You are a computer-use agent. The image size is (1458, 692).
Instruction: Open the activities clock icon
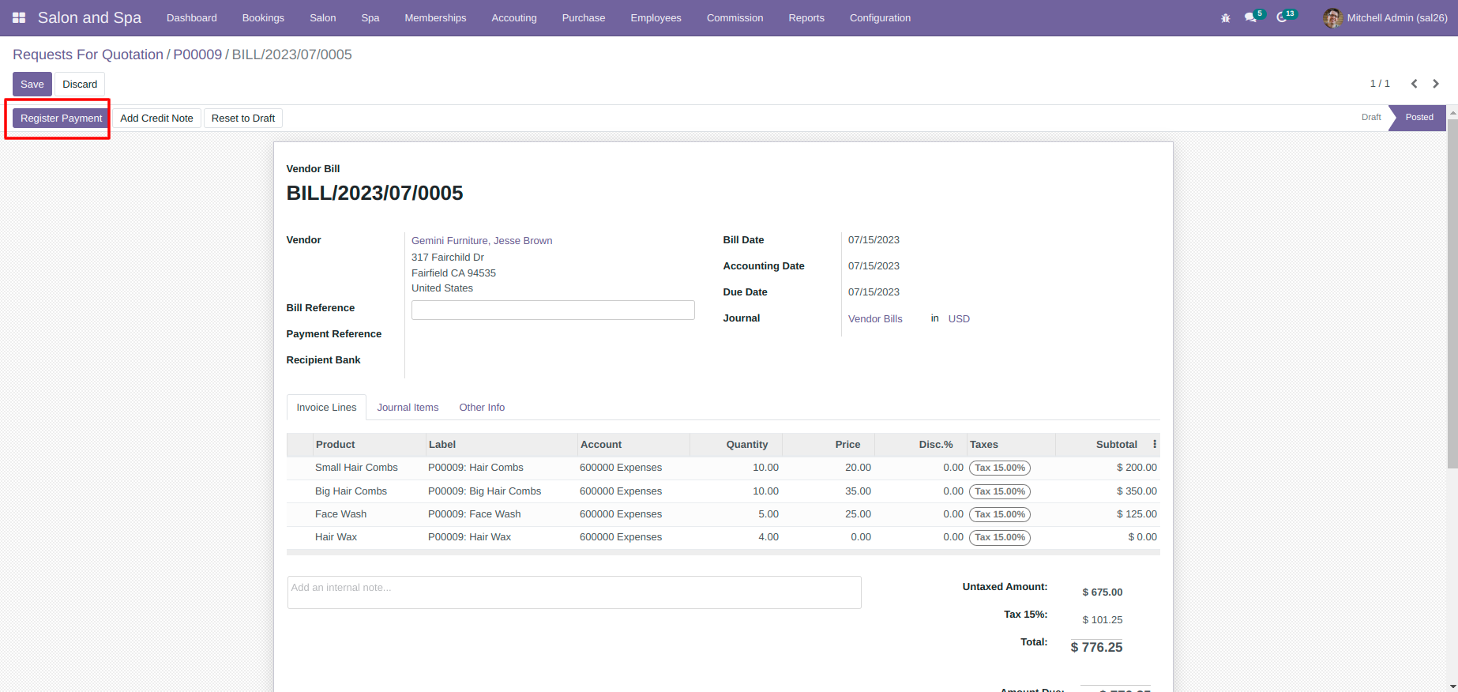pos(1282,17)
